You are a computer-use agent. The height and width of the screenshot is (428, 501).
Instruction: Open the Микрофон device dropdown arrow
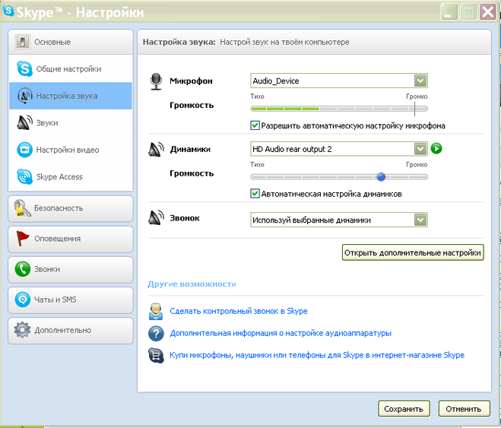pyautogui.click(x=420, y=81)
